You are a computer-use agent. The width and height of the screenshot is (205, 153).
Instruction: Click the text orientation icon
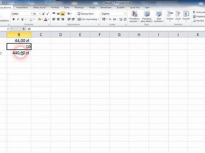click(x=69, y=14)
